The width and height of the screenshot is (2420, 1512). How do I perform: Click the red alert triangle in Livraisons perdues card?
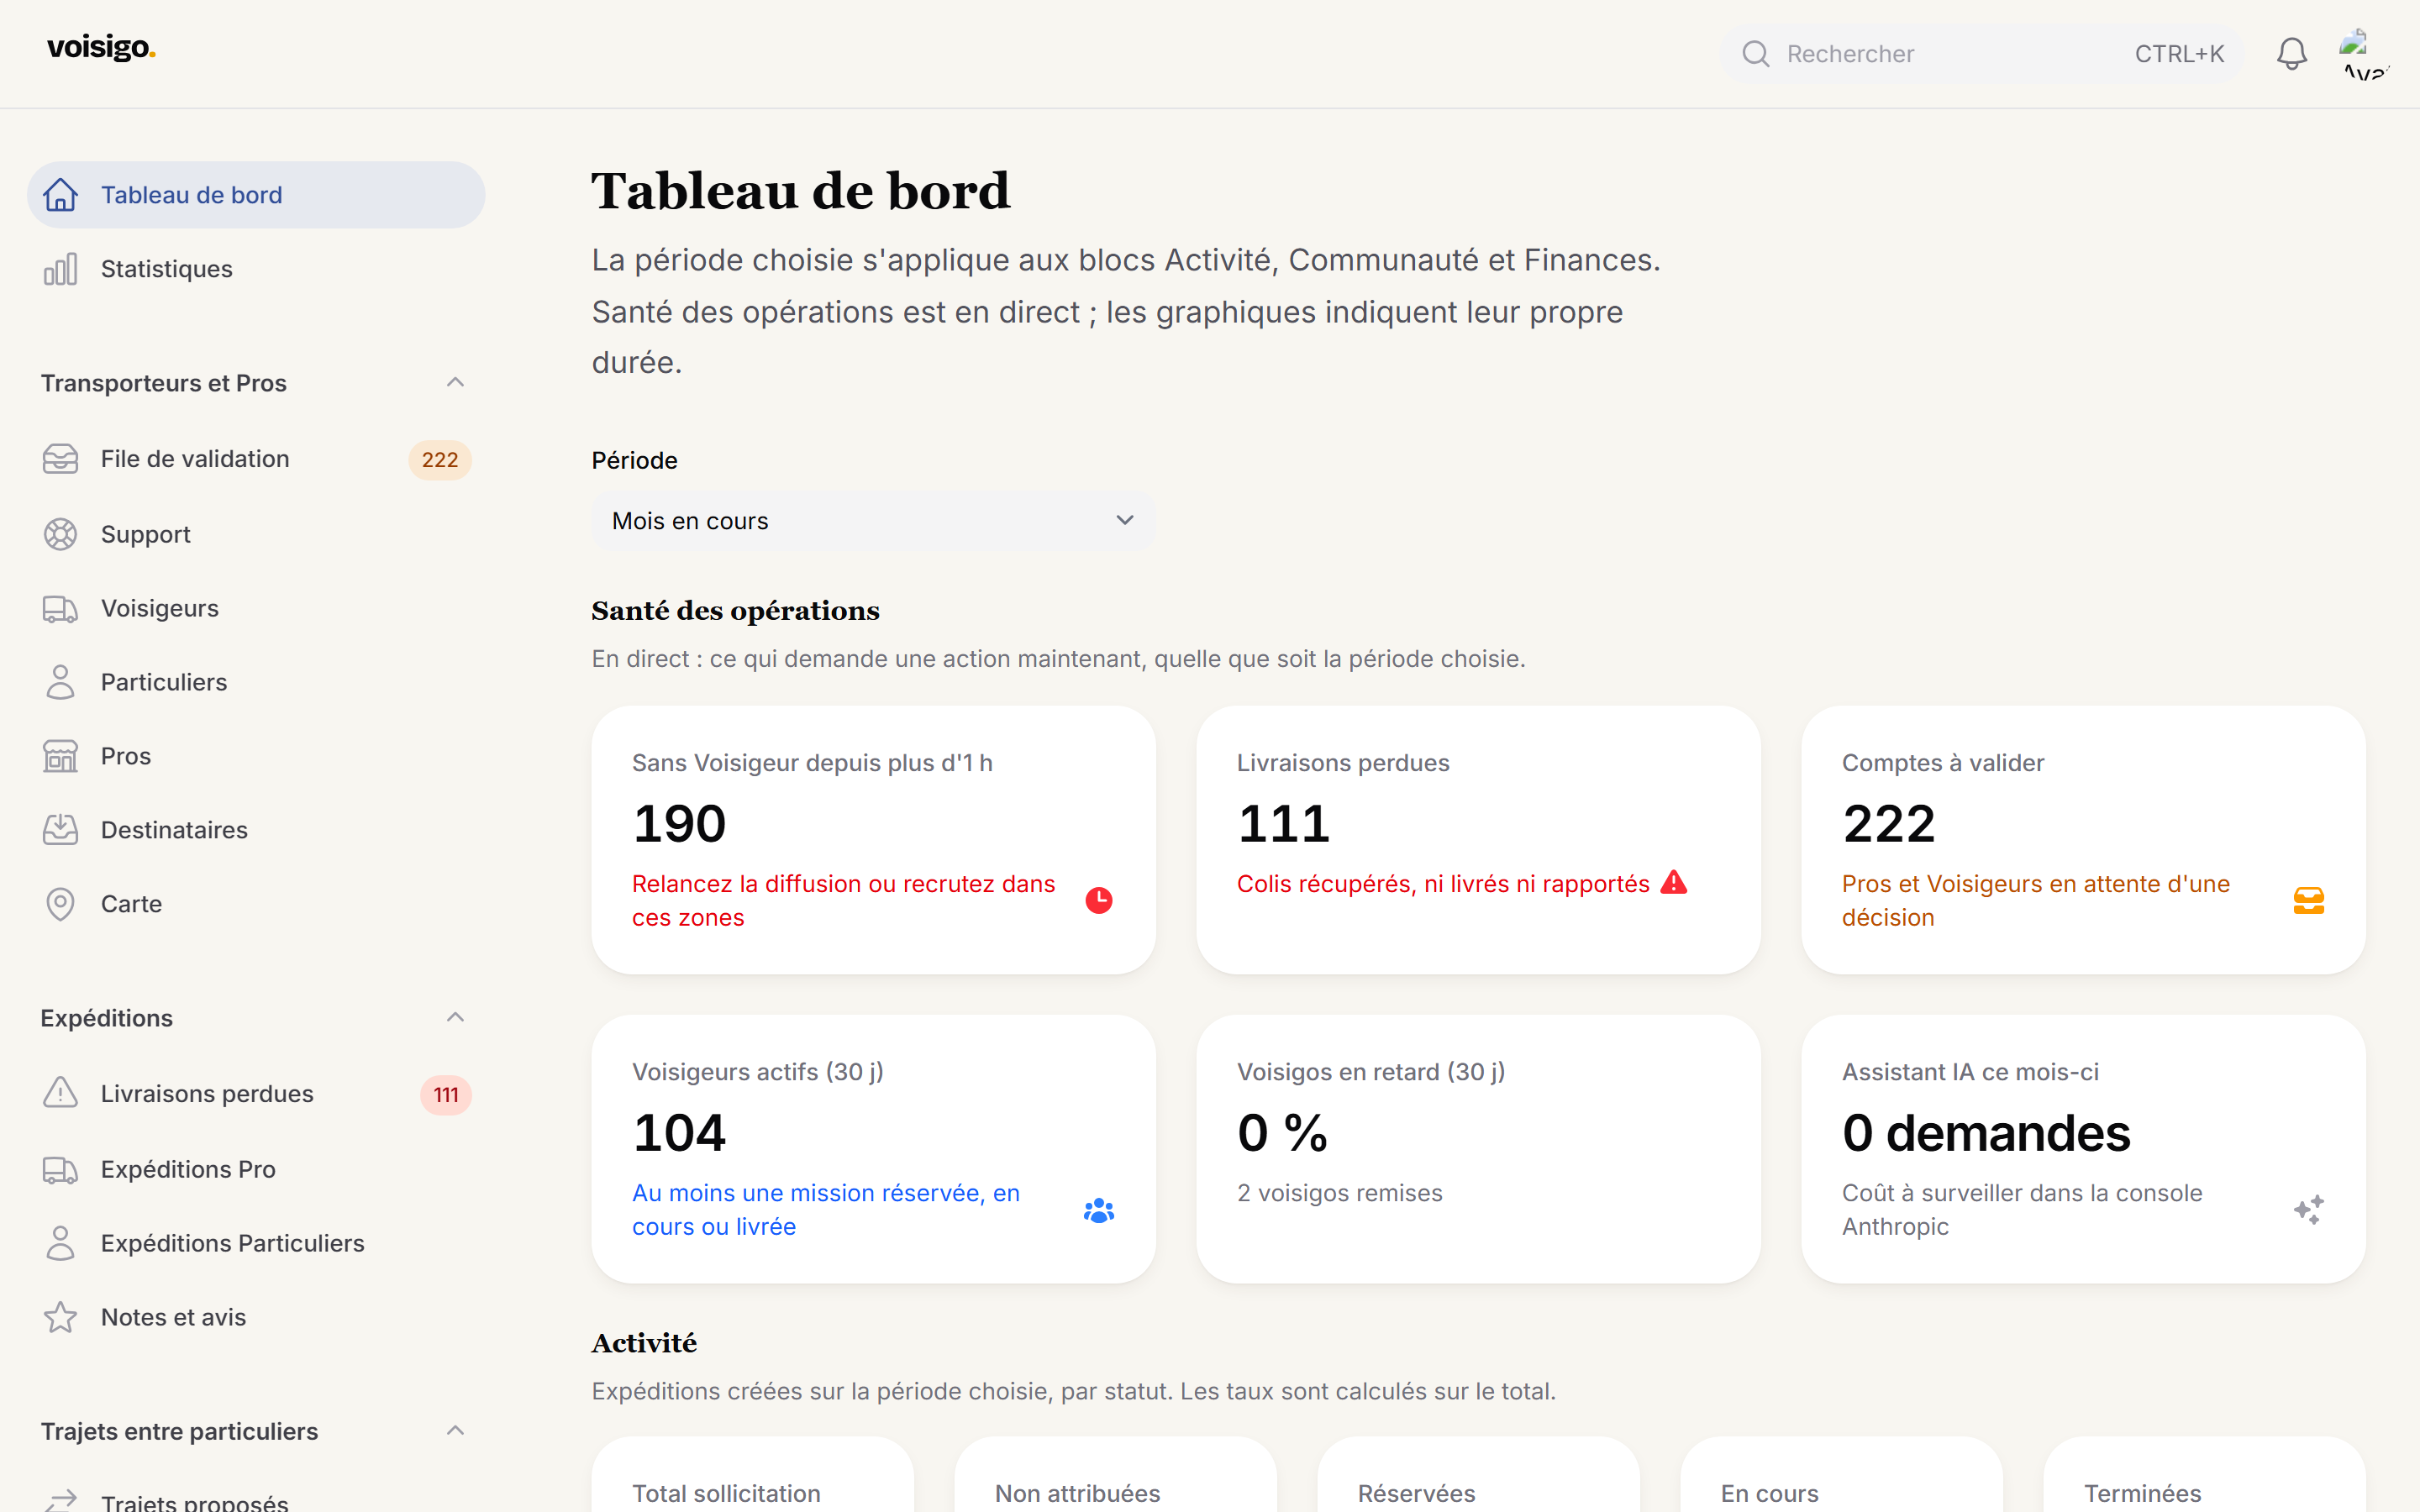[x=1674, y=882]
